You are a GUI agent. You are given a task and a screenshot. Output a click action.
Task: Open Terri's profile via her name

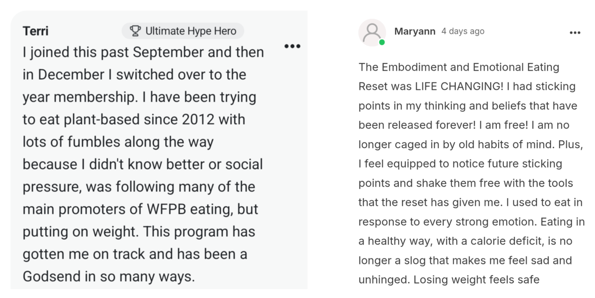click(36, 31)
